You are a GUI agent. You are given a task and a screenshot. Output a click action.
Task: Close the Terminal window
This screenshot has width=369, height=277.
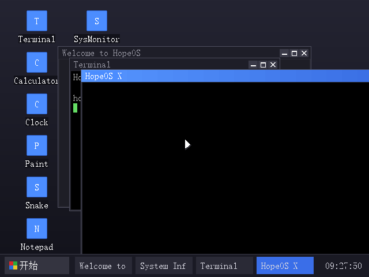[x=273, y=65]
